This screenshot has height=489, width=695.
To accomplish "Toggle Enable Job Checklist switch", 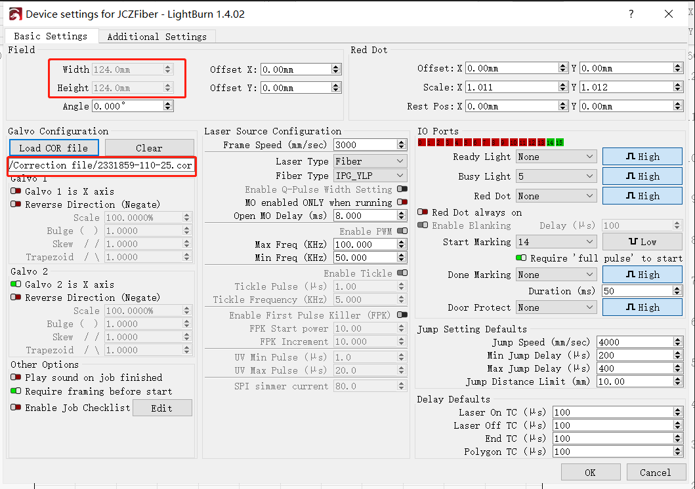I will (x=16, y=408).
